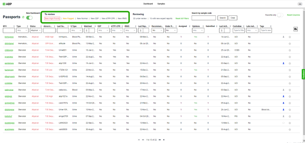Star the valid0830 row

[290, 129]
